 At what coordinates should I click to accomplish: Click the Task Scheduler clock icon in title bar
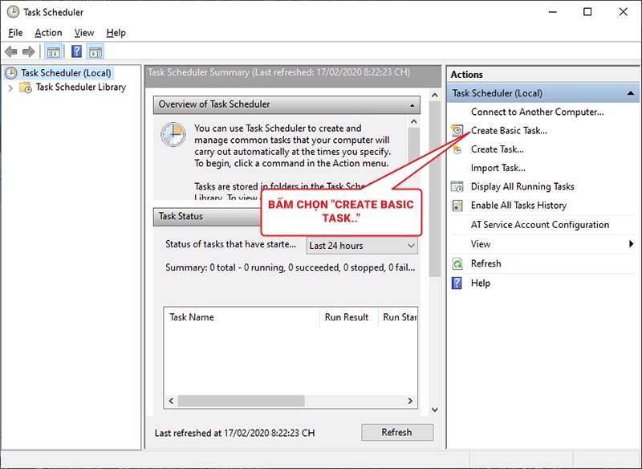point(13,12)
